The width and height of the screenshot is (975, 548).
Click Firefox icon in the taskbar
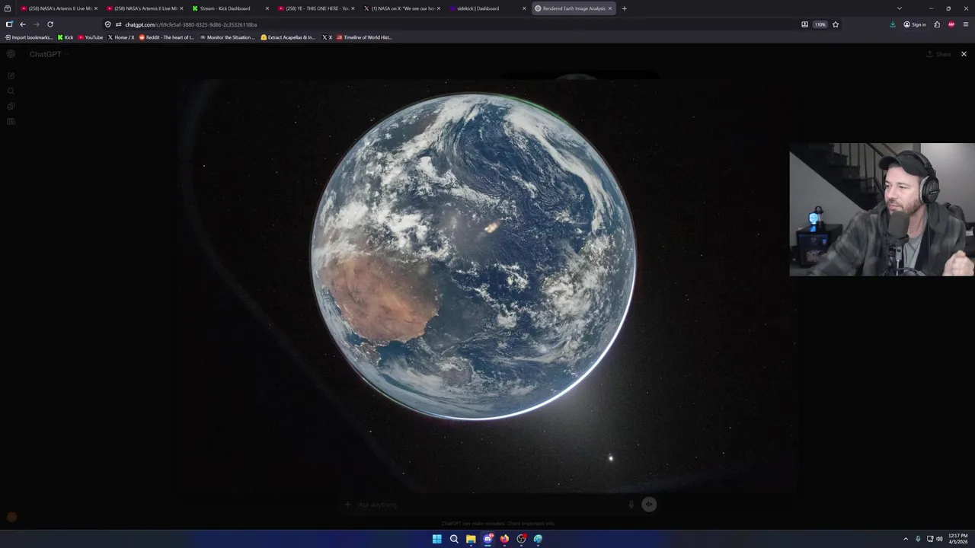point(504,539)
